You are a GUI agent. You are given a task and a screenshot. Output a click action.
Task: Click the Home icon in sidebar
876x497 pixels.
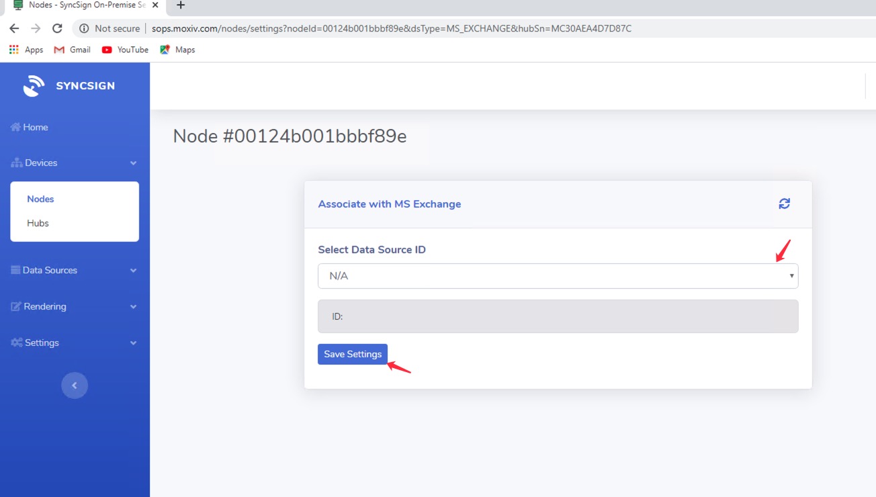pos(16,127)
